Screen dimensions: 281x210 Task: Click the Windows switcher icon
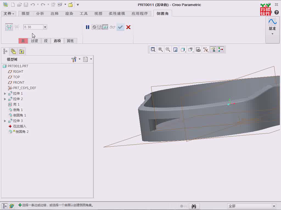pyautogui.click(x=60, y=5)
